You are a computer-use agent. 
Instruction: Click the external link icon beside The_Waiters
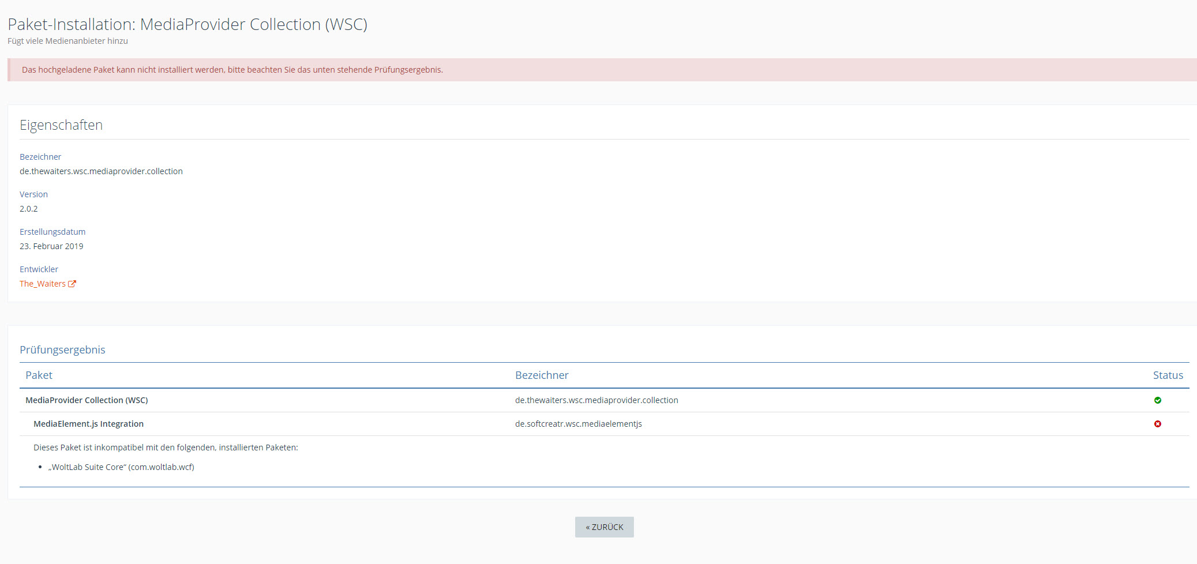pyautogui.click(x=72, y=284)
